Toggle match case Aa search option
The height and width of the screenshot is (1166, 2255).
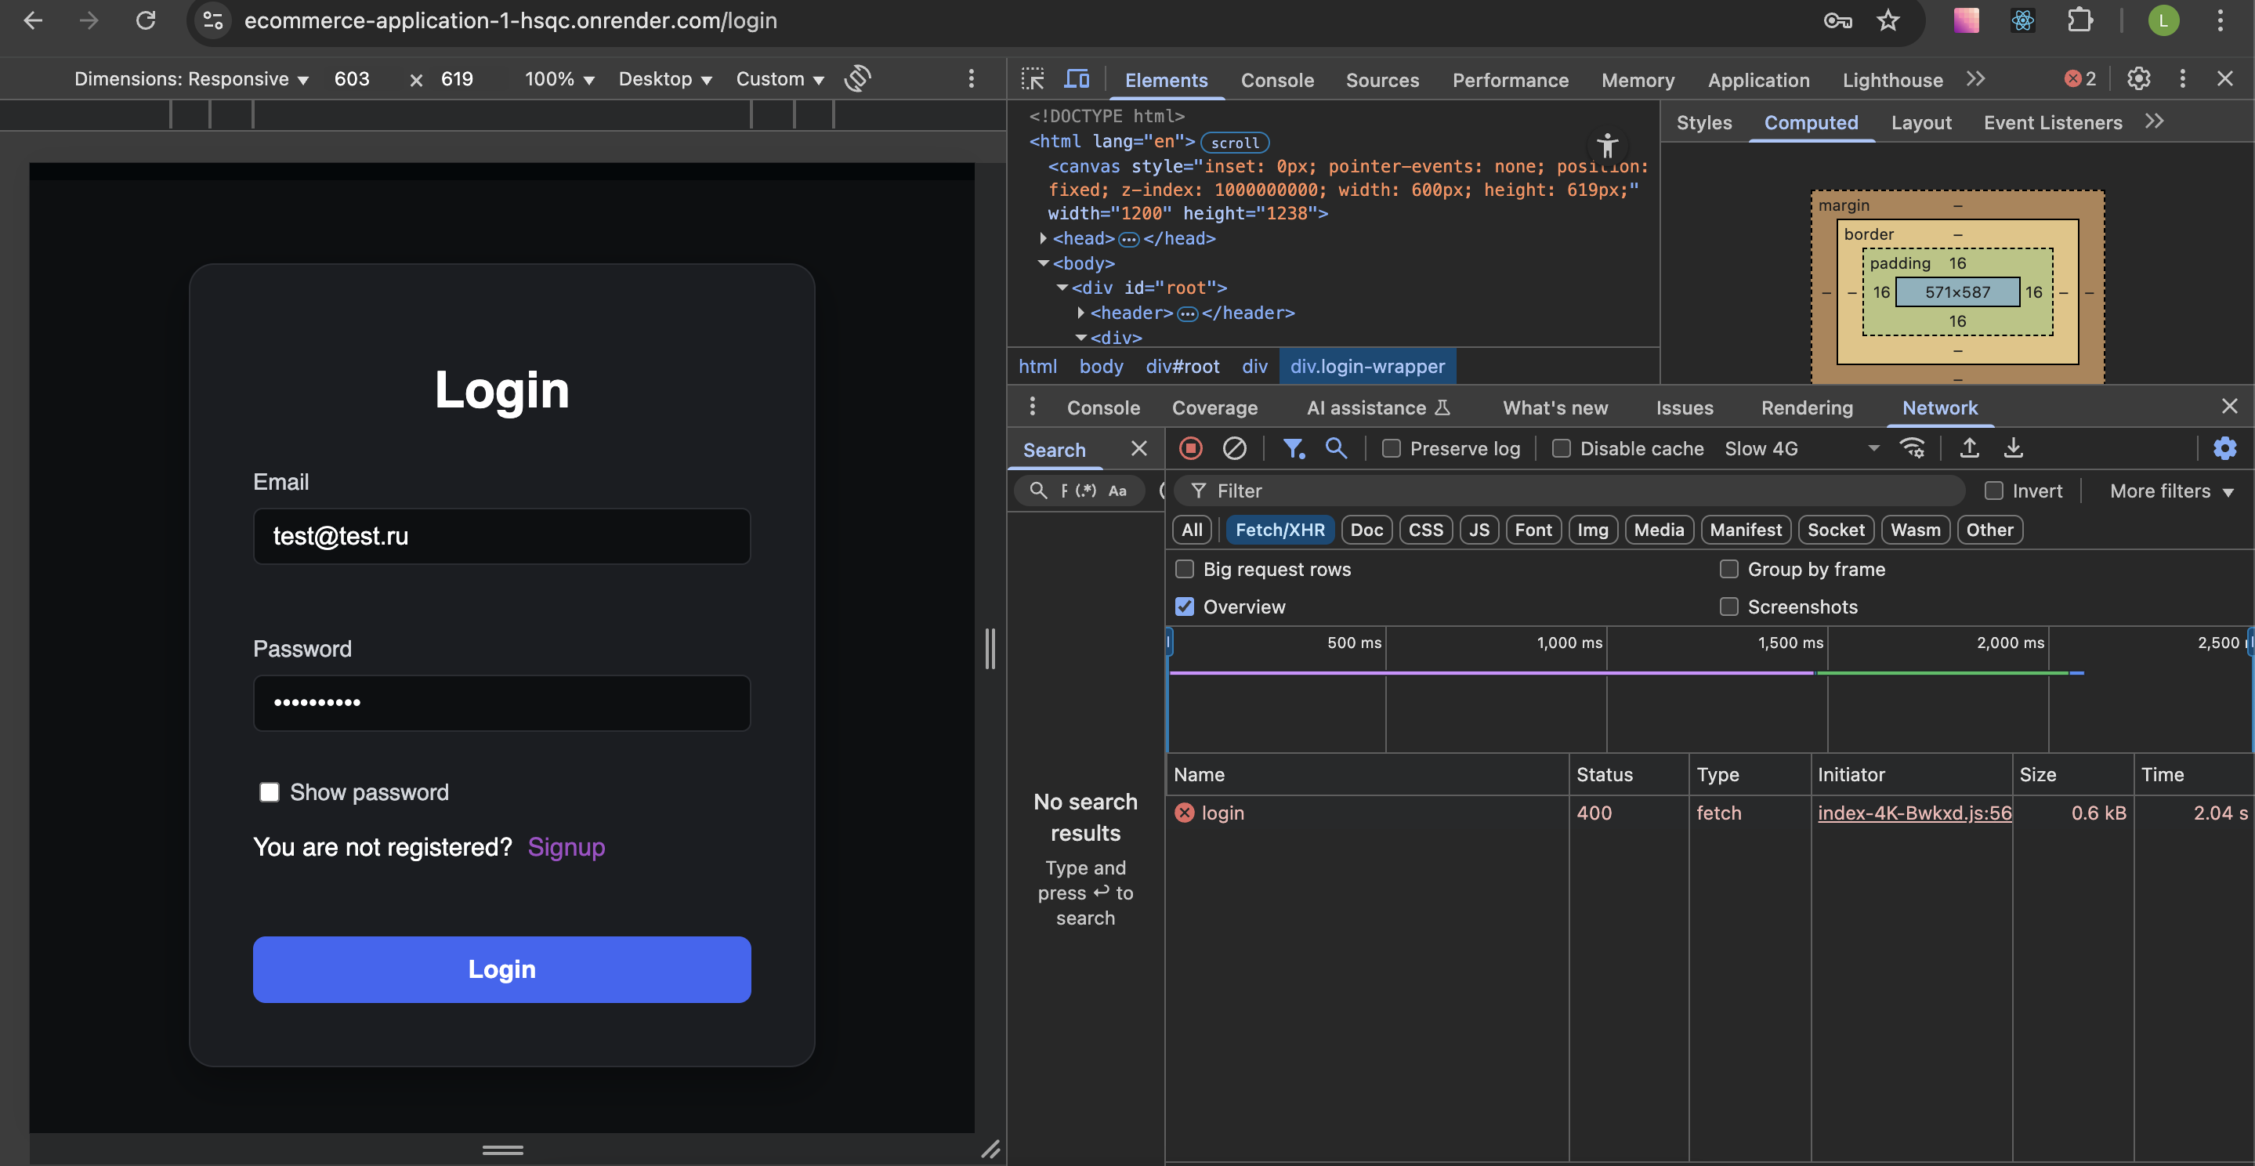click(x=1118, y=491)
